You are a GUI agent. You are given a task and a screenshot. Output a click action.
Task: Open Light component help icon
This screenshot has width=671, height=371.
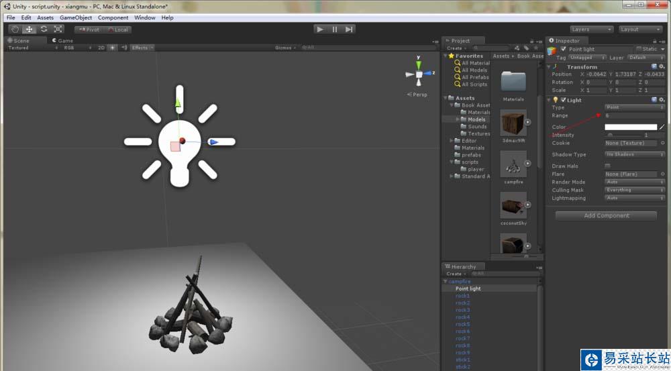coord(654,100)
